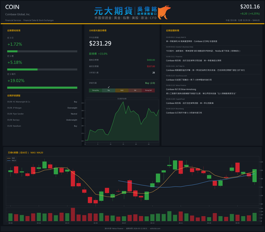Click the $231.29 average target price

(x=100, y=43)
